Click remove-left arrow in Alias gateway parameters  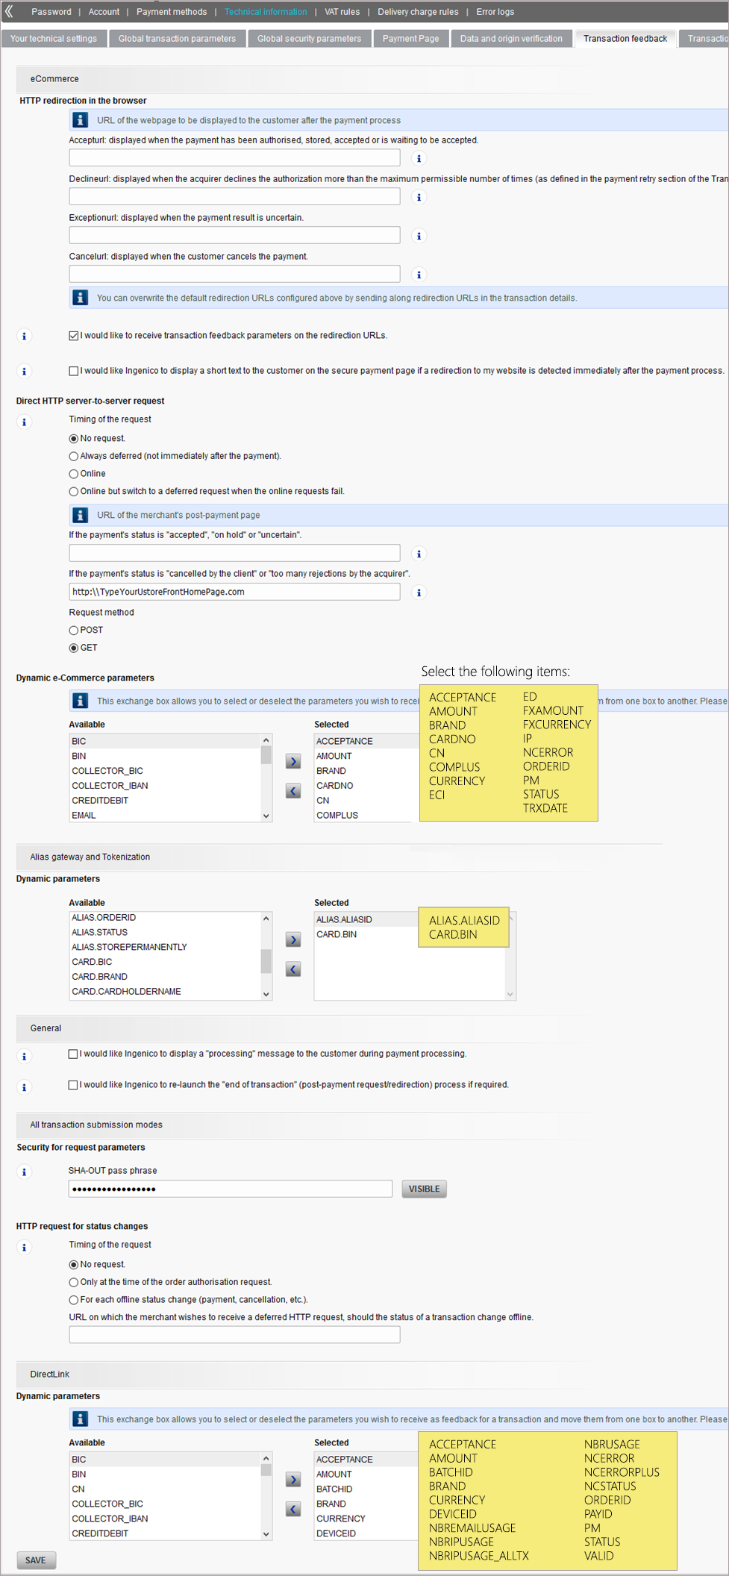[293, 969]
